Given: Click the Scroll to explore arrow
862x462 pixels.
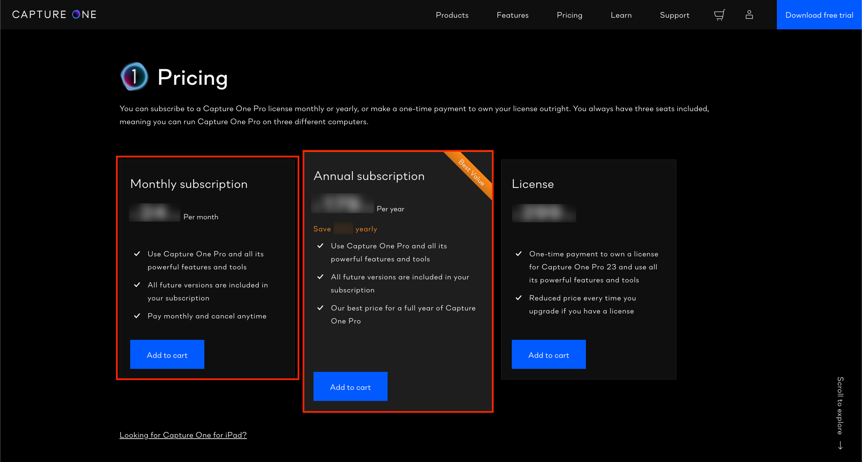Looking at the screenshot, I should (840, 445).
